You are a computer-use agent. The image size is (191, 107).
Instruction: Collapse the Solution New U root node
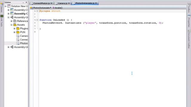point(5,6)
